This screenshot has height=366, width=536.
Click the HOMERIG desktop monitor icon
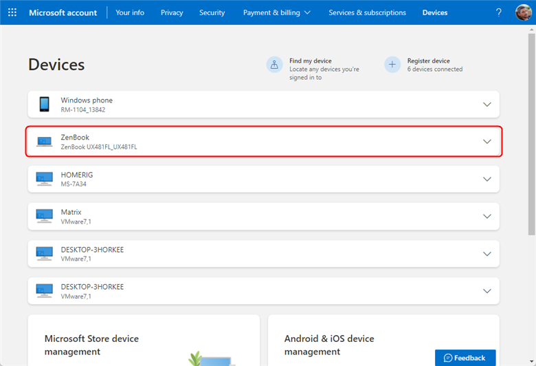click(45, 179)
